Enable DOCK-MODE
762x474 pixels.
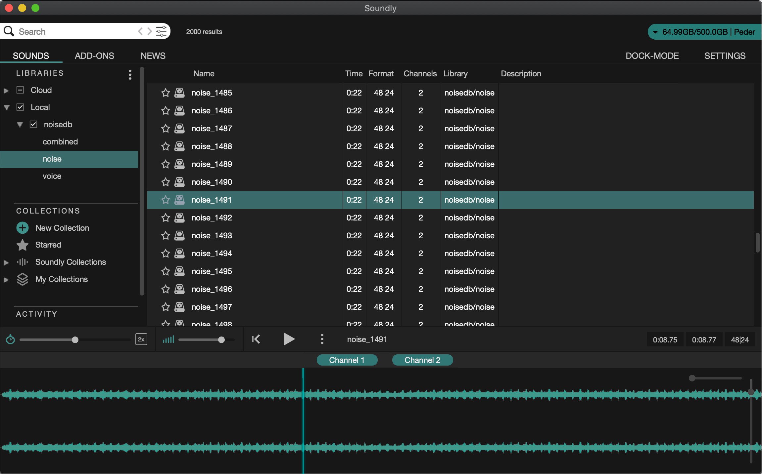click(x=652, y=56)
